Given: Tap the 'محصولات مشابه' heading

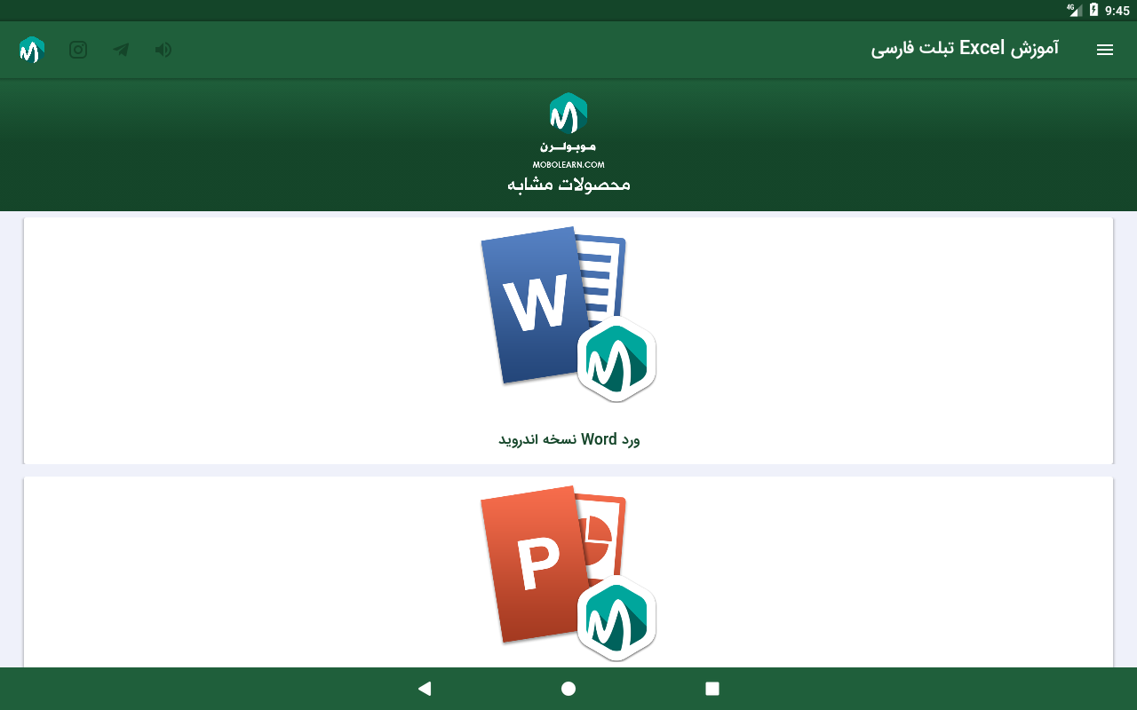Looking at the screenshot, I should coord(568,185).
